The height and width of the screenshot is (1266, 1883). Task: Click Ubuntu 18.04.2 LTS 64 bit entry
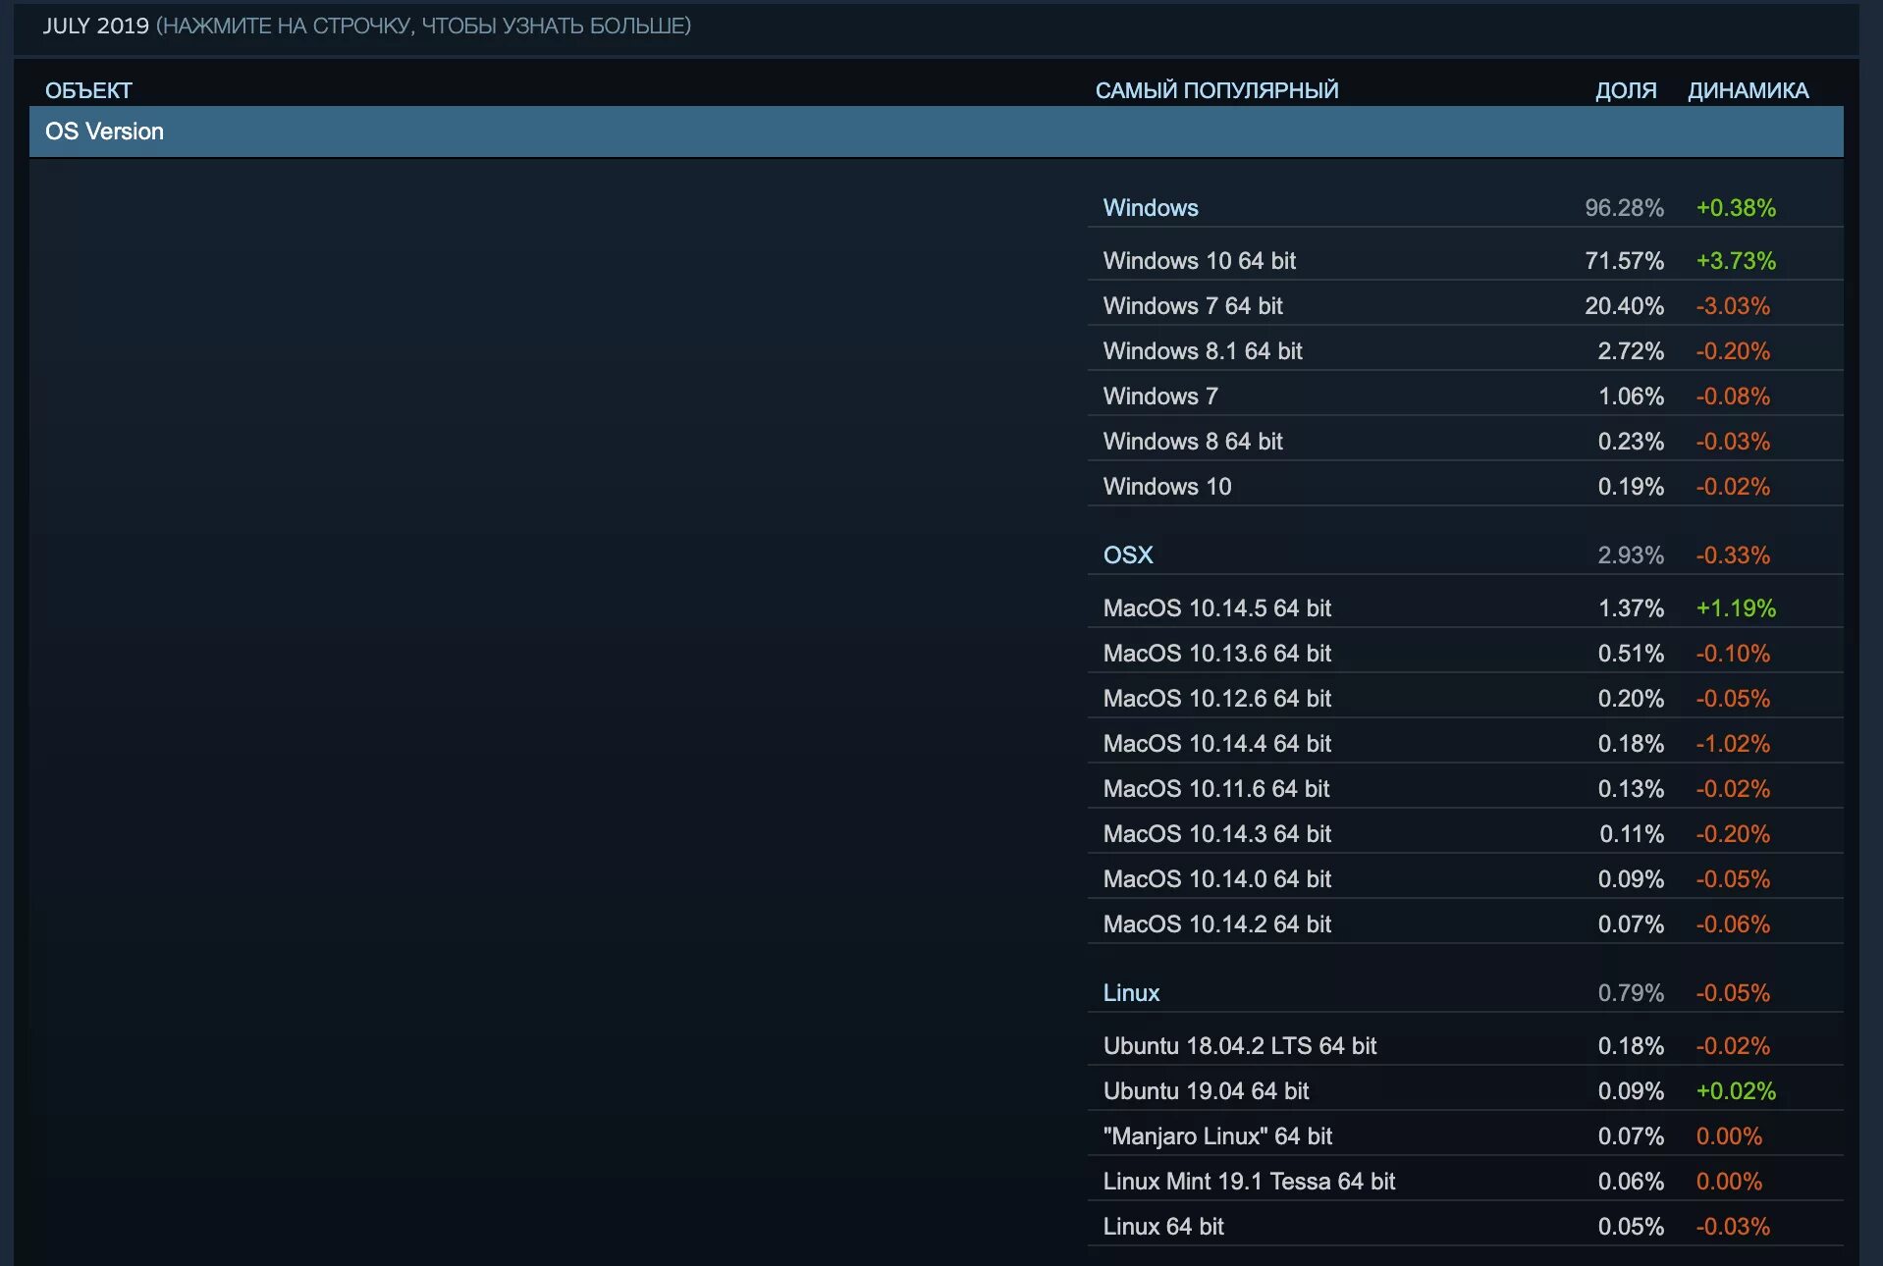point(1465,1046)
